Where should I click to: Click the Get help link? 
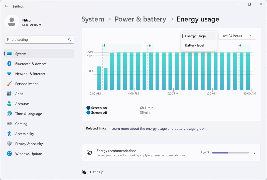(96, 172)
